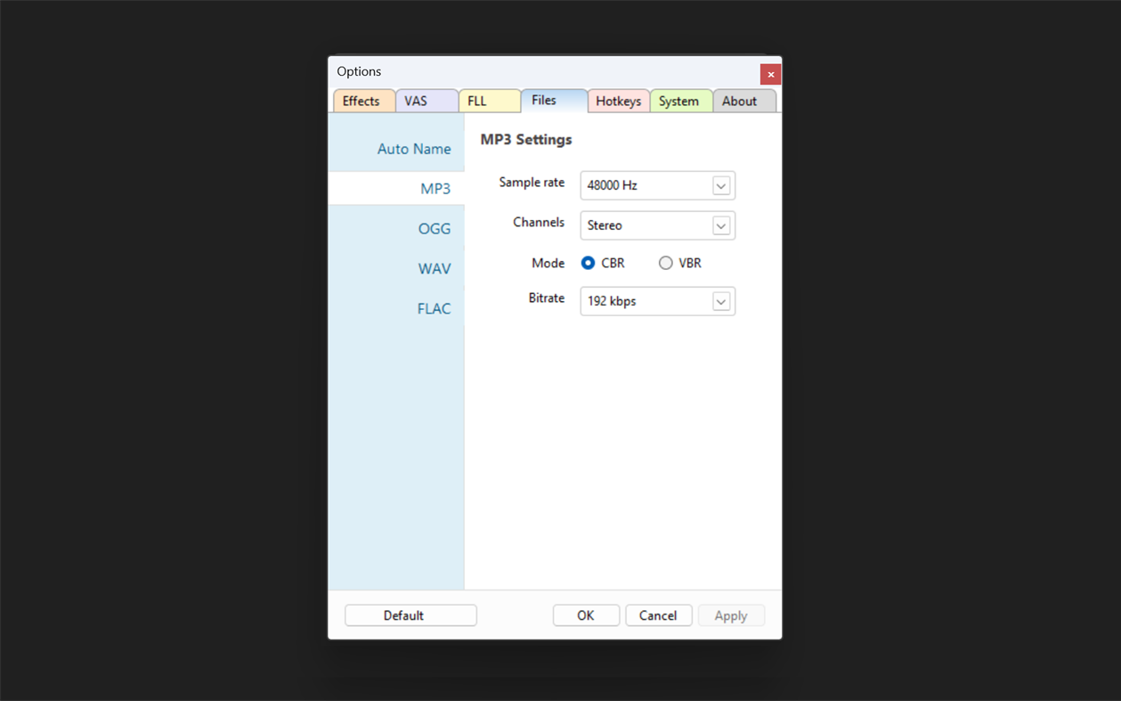This screenshot has width=1121, height=701.
Task: Select the Auto Name section
Action: point(414,149)
